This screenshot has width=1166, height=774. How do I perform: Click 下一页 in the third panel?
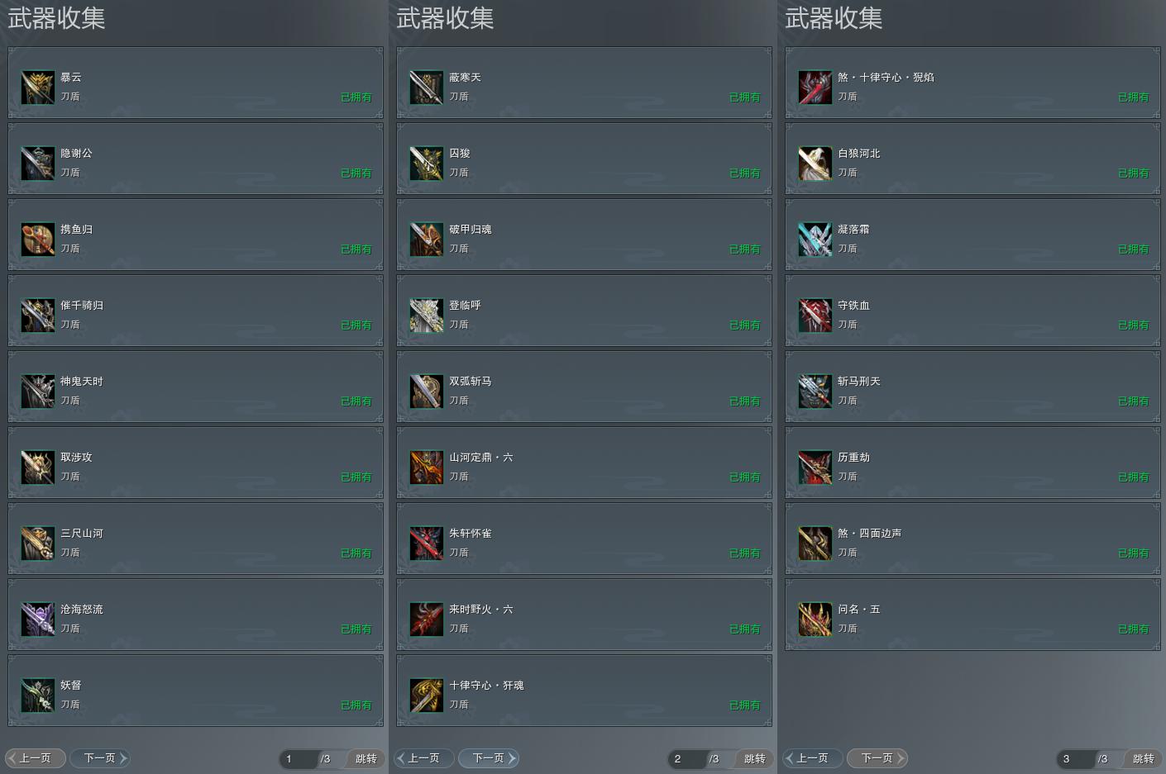[877, 758]
